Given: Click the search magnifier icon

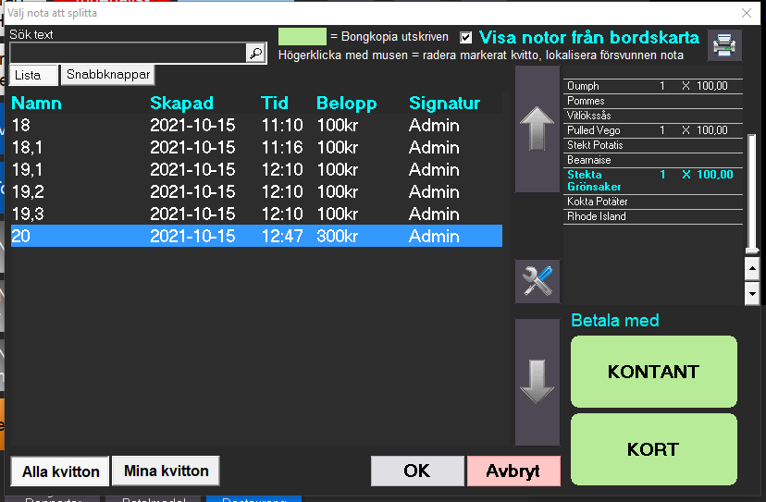Looking at the screenshot, I should (x=255, y=54).
